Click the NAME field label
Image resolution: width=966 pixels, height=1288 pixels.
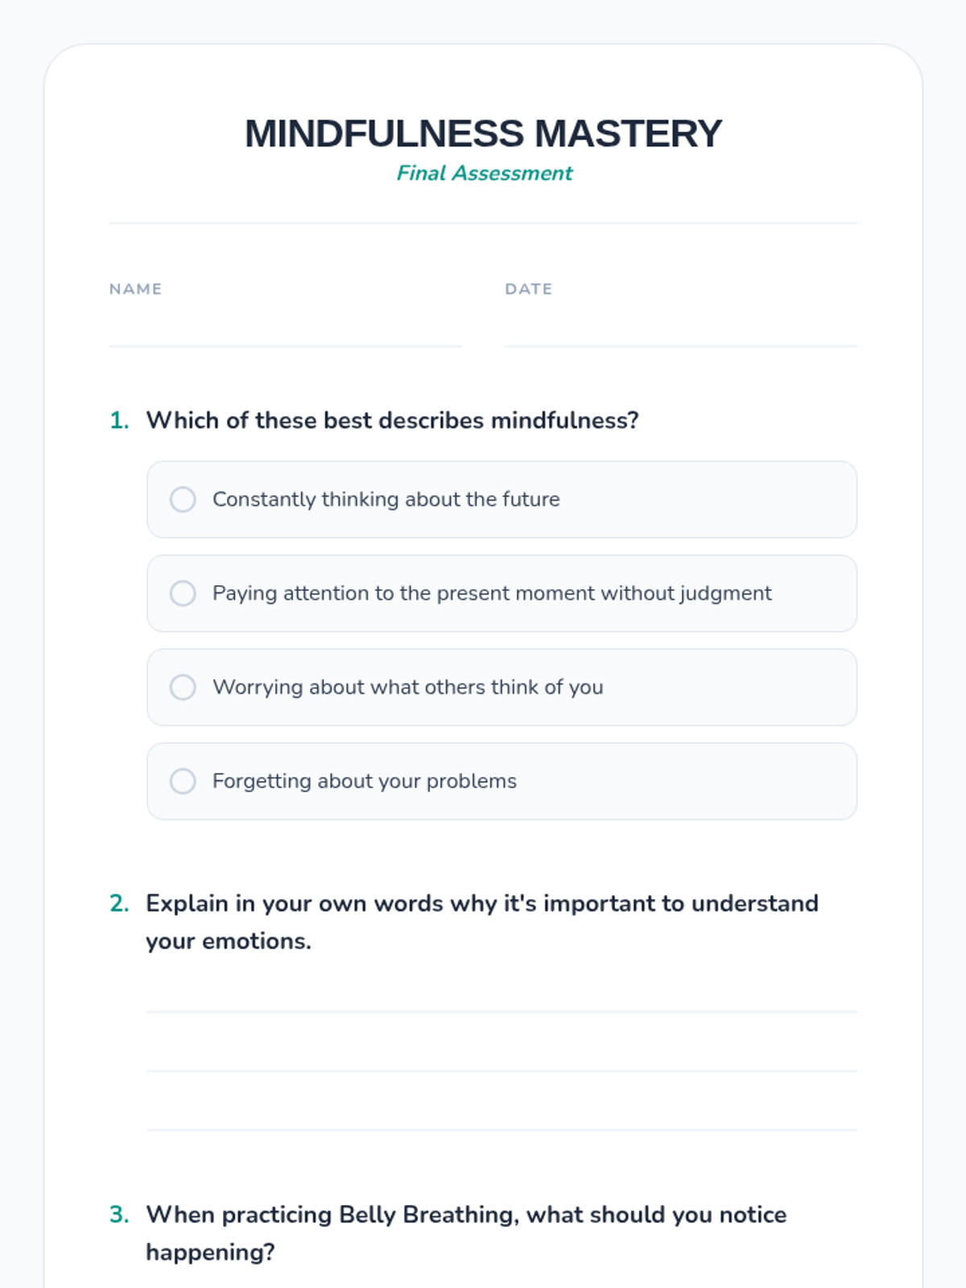[135, 289]
